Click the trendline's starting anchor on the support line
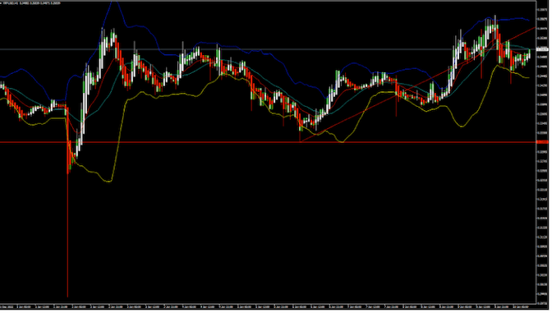 (x=300, y=142)
